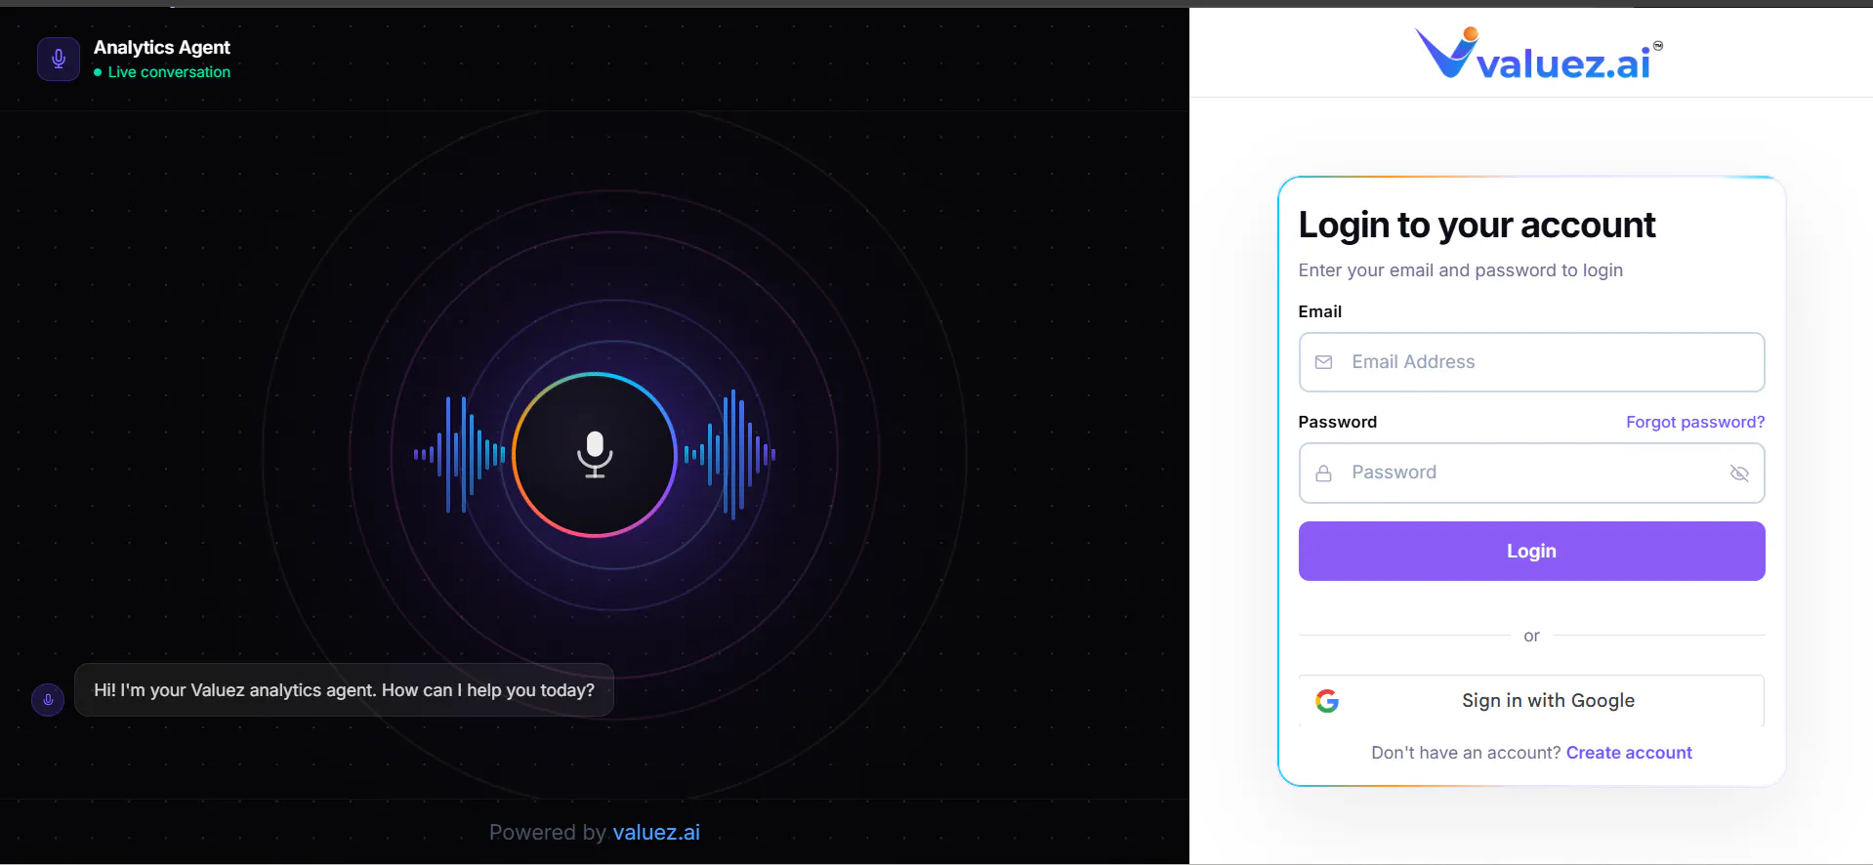Click the "Don't have an account?" text
The width and height of the screenshot is (1873, 865).
click(1466, 753)
